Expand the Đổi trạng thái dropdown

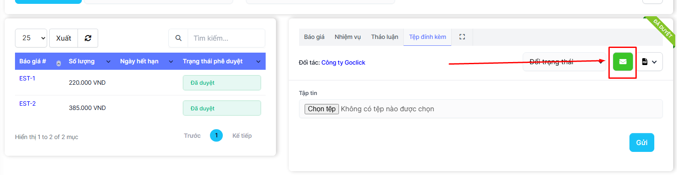(564, 62)
